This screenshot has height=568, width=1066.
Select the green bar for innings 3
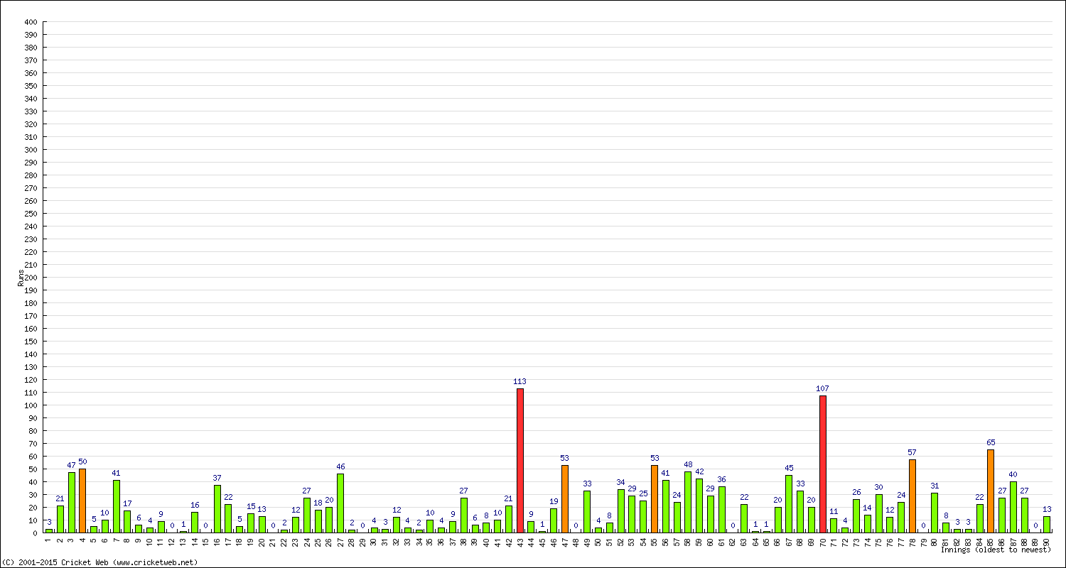(71, 503)
